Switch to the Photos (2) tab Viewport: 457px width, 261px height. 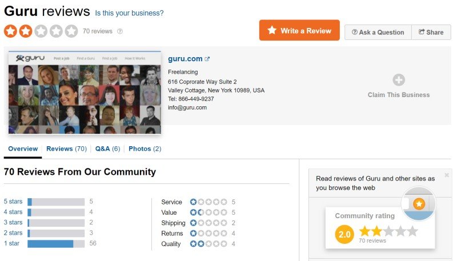[145, 149]
